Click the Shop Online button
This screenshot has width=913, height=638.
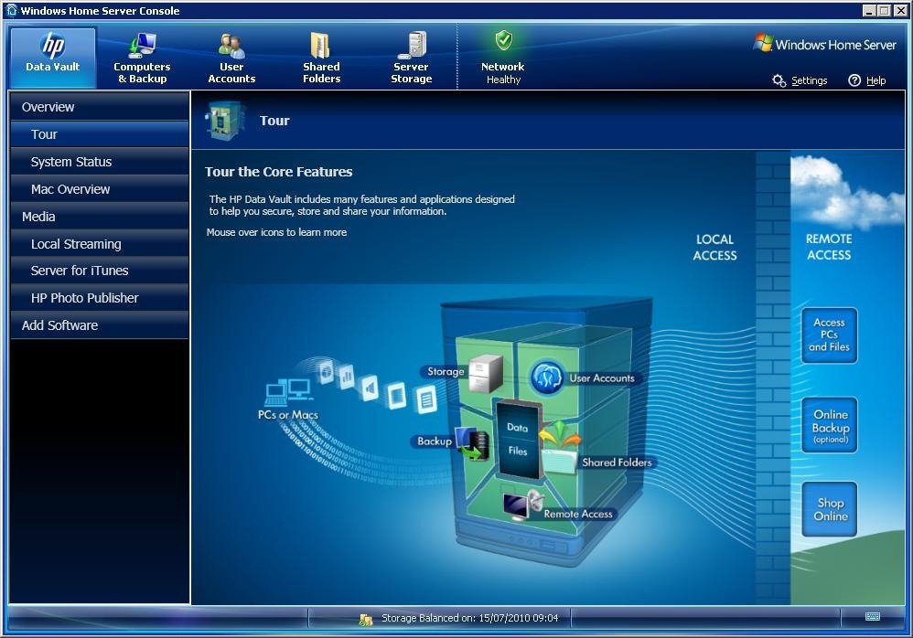(x=830, y=509)
